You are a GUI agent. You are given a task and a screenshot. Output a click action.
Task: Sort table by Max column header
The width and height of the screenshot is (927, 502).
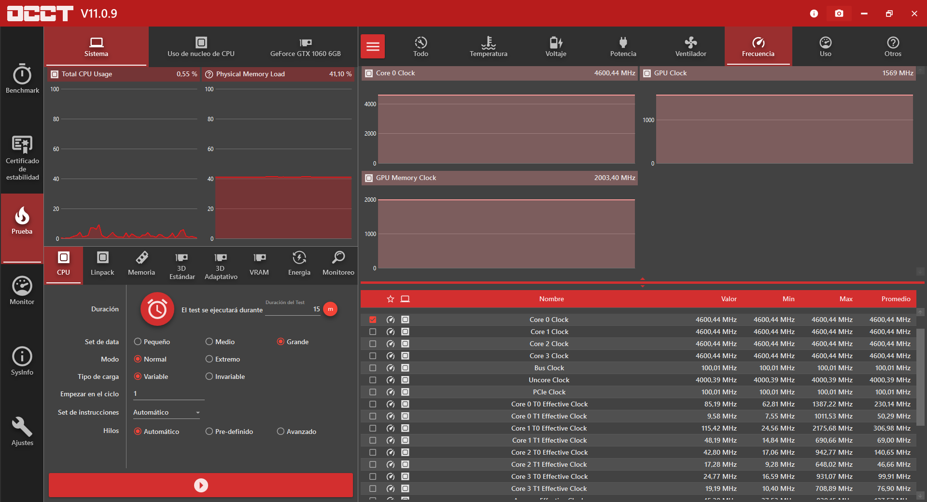point(846,299)
